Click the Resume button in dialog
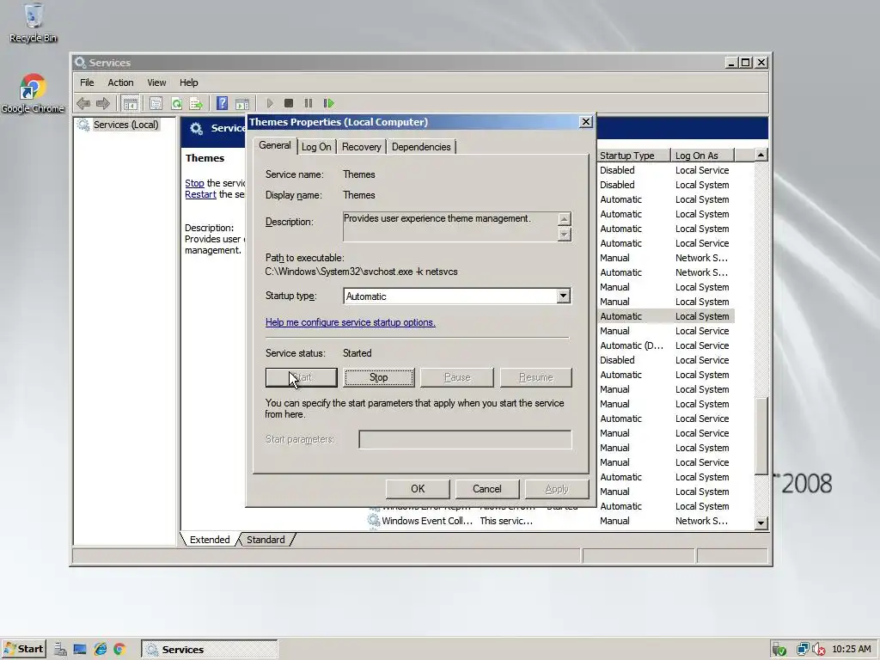The image size is (880, 660). pyautogui.click(x=536, y=378)
